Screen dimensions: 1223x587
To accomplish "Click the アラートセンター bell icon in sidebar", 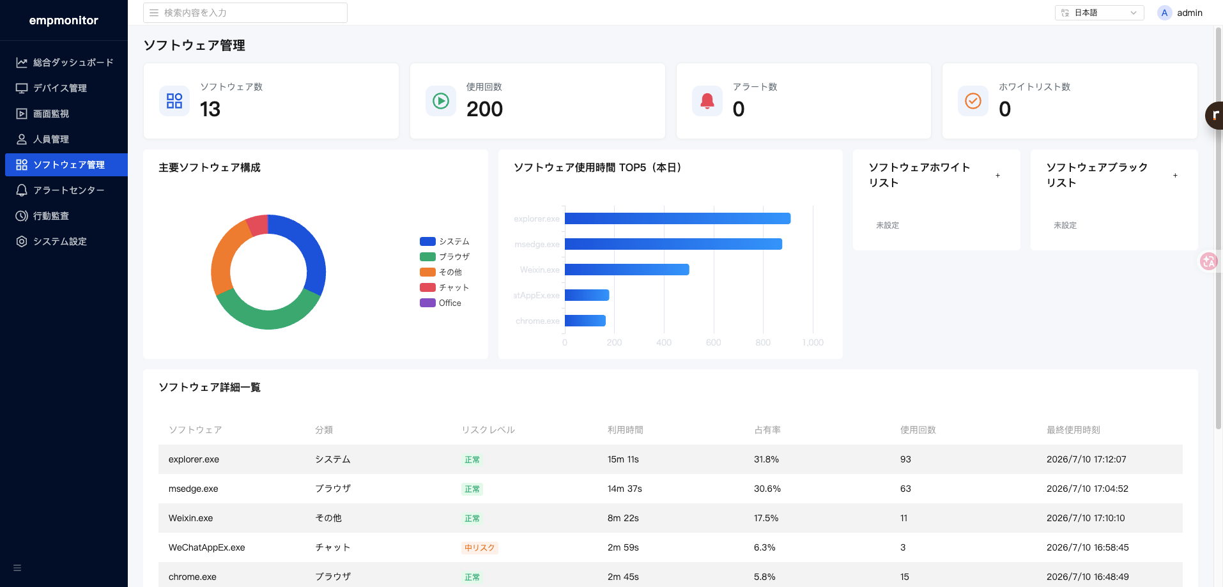I will [x=22, y=190].
